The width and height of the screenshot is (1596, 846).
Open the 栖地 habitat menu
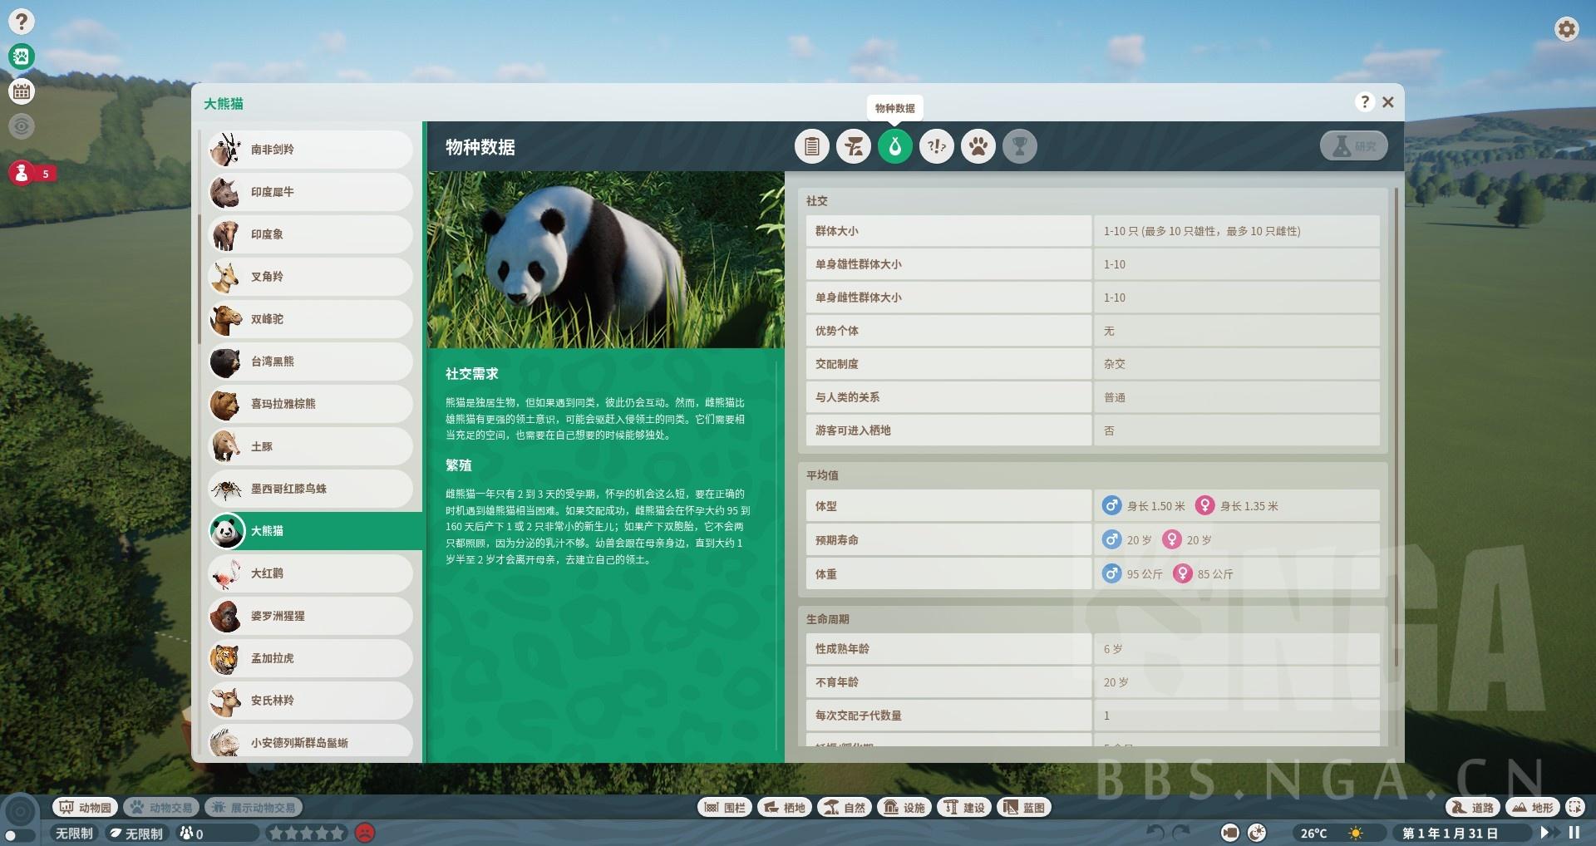[785, 807]
